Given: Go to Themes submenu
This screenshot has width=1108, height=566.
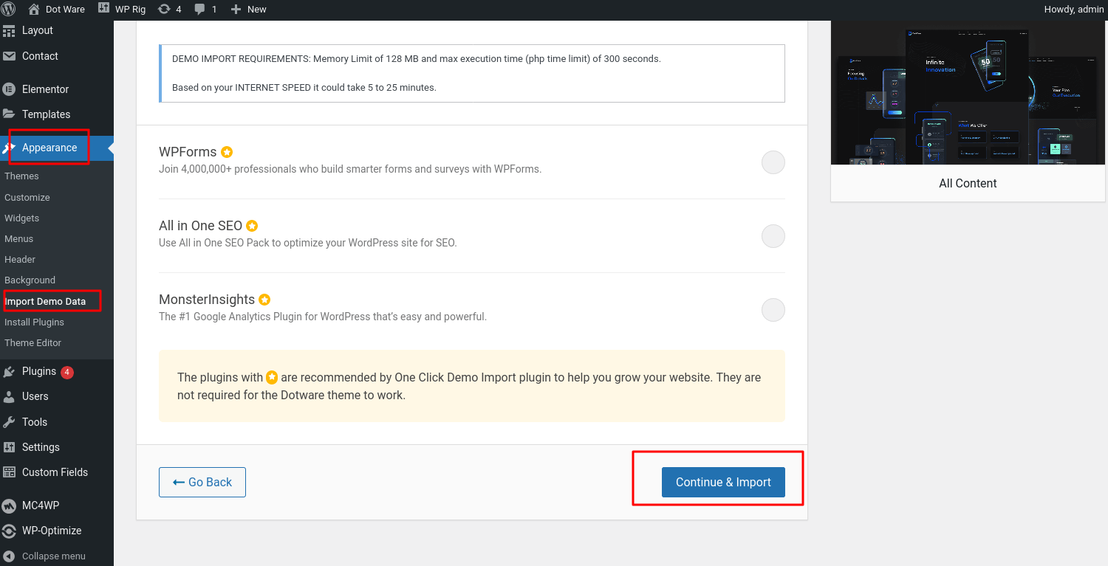Looking at the screenshot, I should click(x=21, y=176).
